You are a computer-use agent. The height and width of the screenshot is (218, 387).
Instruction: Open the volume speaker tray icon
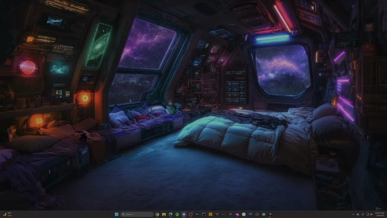[371, 214]
